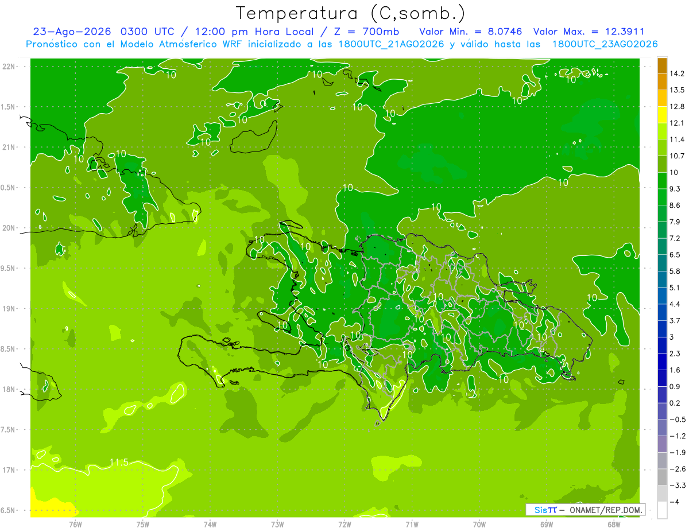The image size is (689, 532).
Task: Click the '-0.5' colorbar value
Action: [x=676, y=420]
